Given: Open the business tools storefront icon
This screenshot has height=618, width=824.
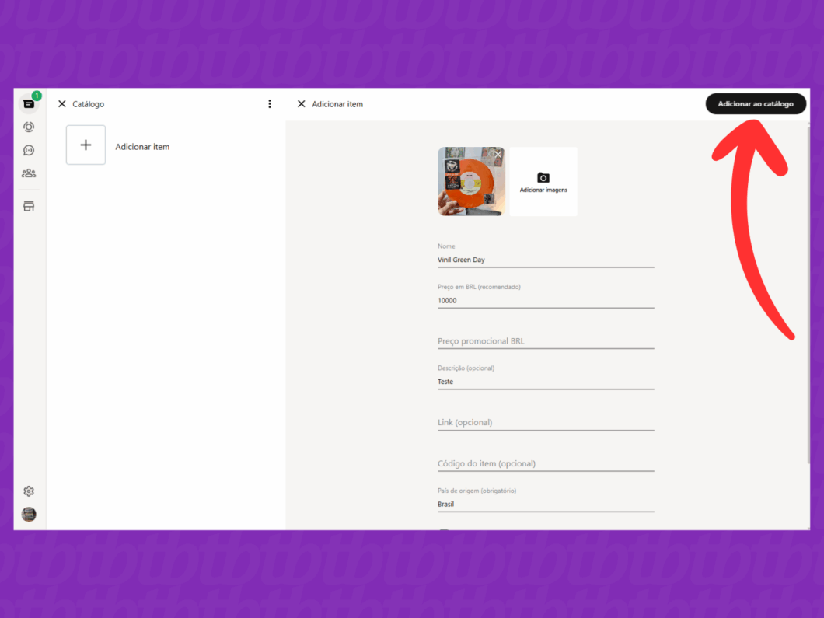Looking at the screenshot, I should pos(29,206).
